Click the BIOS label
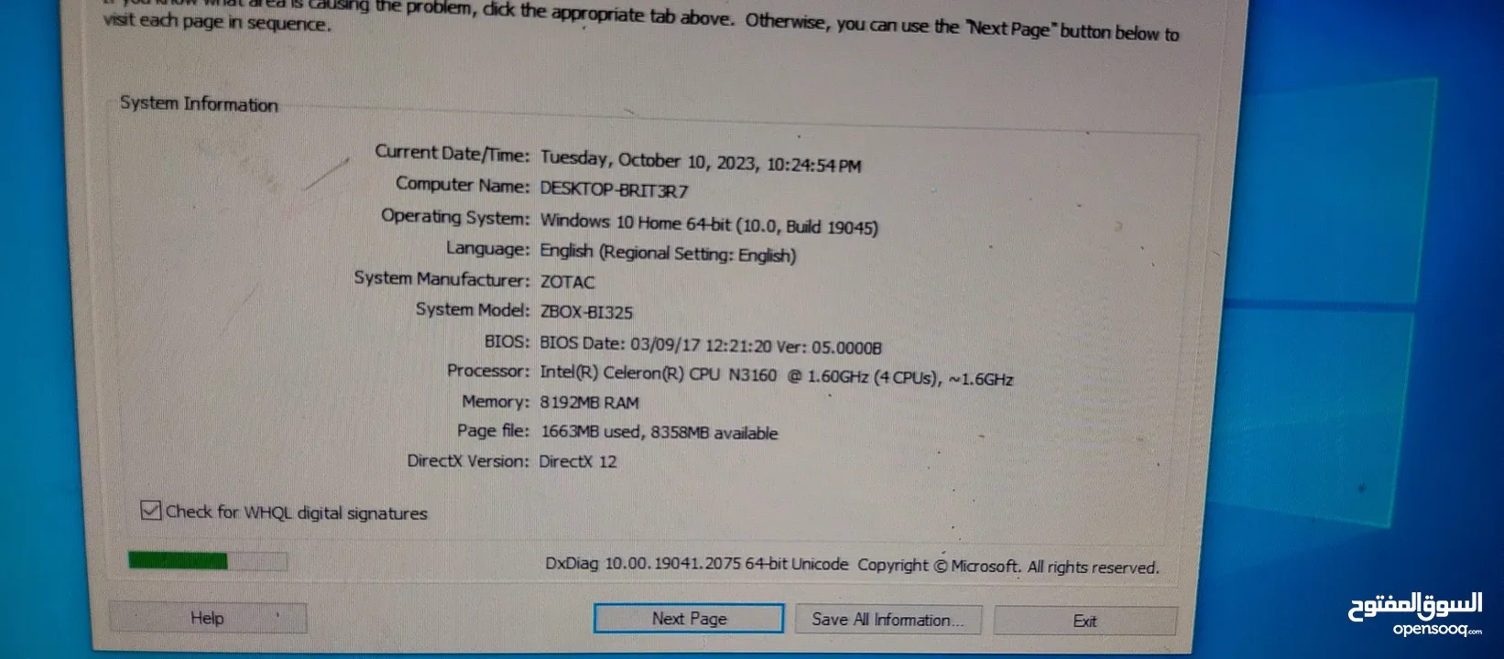 [x=507, y=341]
